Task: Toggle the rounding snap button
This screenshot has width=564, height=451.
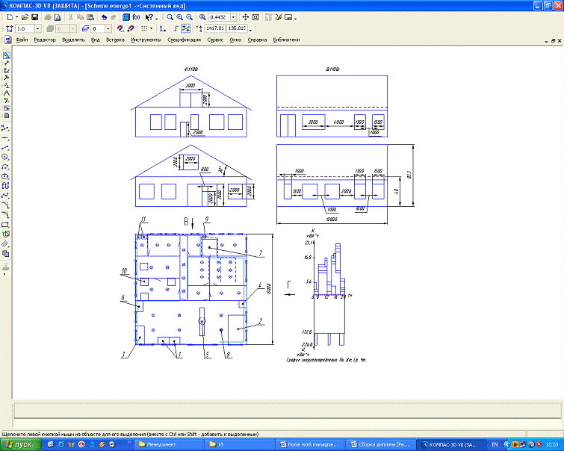Action: pyautogui.click(x=185, y=28)
